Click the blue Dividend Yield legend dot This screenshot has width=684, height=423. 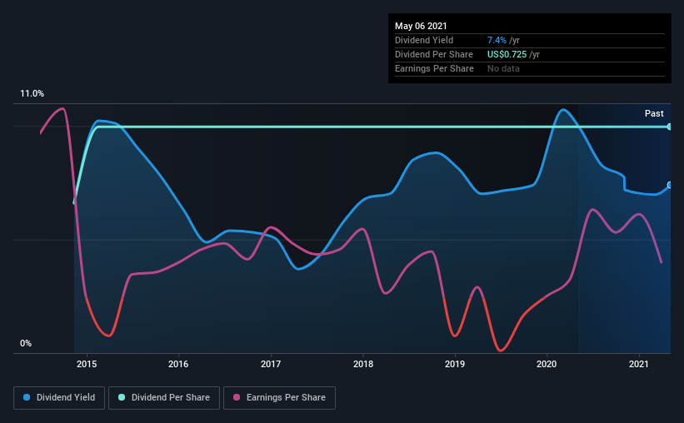point(27,397)
